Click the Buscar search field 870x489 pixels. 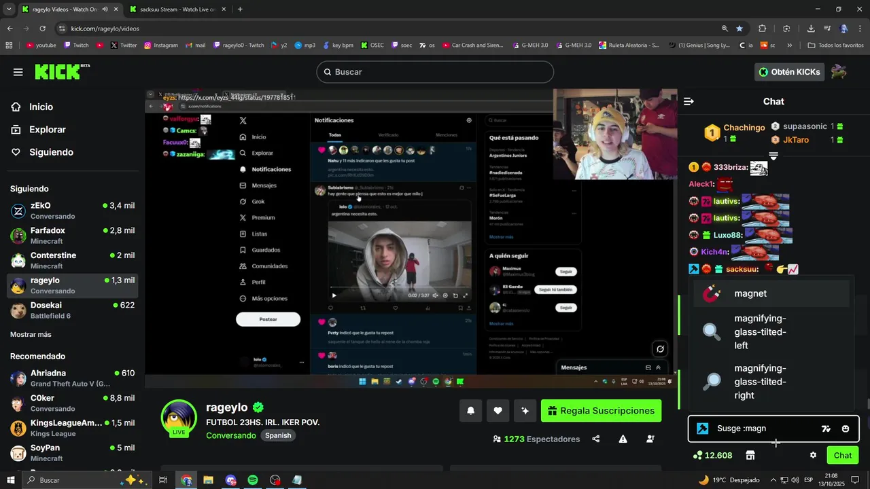[x=435, y=72]
